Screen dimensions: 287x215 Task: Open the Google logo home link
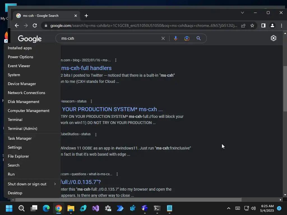(x=30, y=39)
